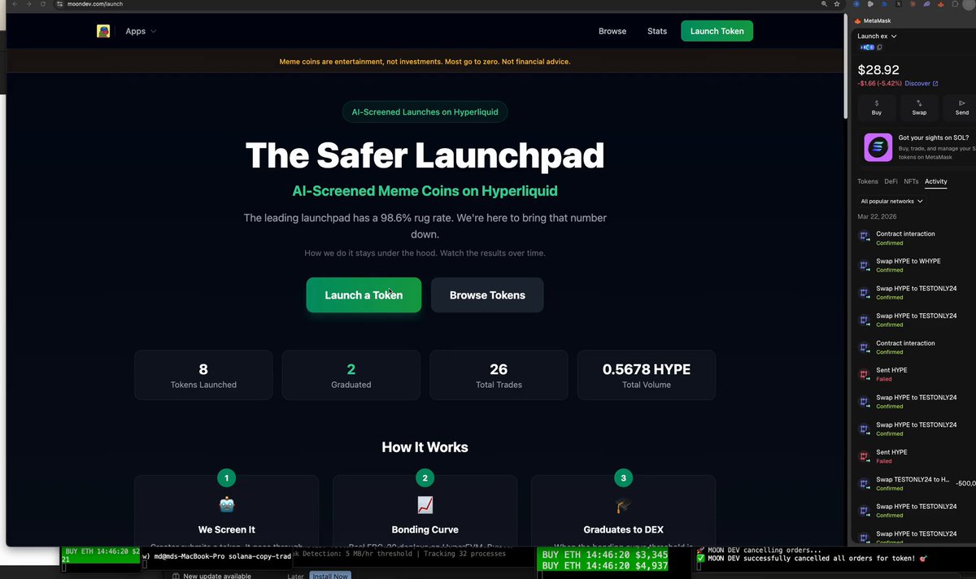Screen dimensions: 976x579
Task: Click the Discover link in MetaMask
Action: click(x=922, y=83)
